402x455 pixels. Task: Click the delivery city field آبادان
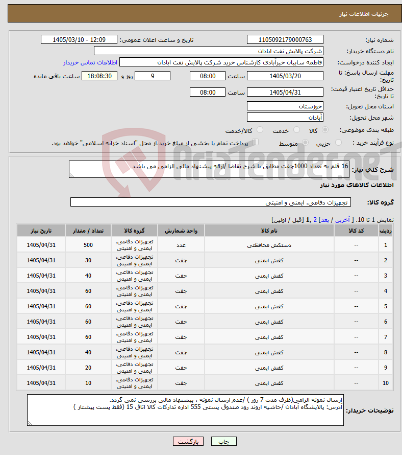(x=285, y=117)
